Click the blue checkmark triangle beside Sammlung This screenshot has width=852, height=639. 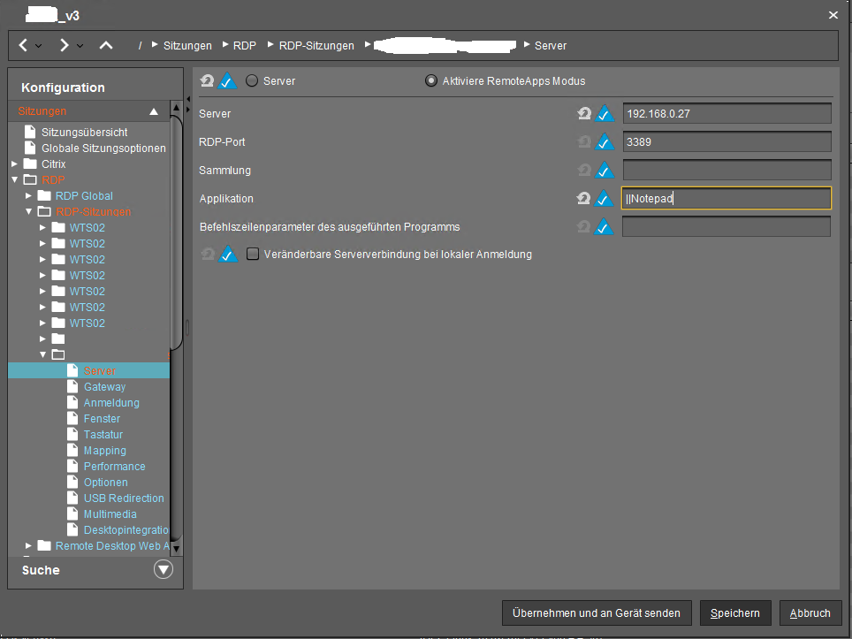(605, 171)
